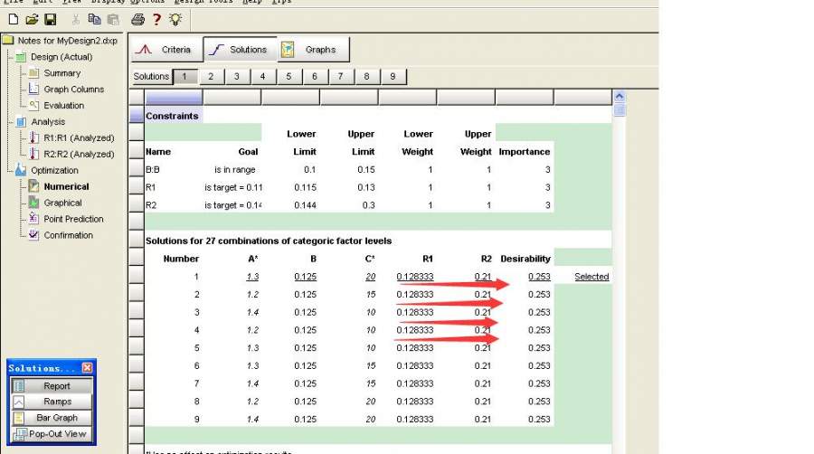Viewport: 814px width, 454px height.
Task: Close the floating Solutions tool palette
Action: pyautogui.click(x=87, y=368)
